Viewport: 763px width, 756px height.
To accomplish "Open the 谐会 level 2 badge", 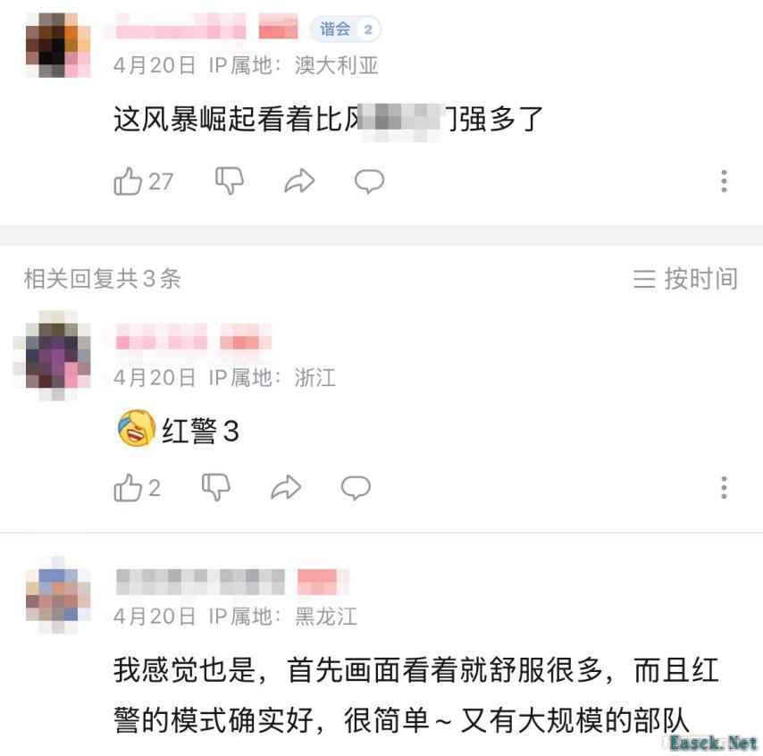I will 346,29.
